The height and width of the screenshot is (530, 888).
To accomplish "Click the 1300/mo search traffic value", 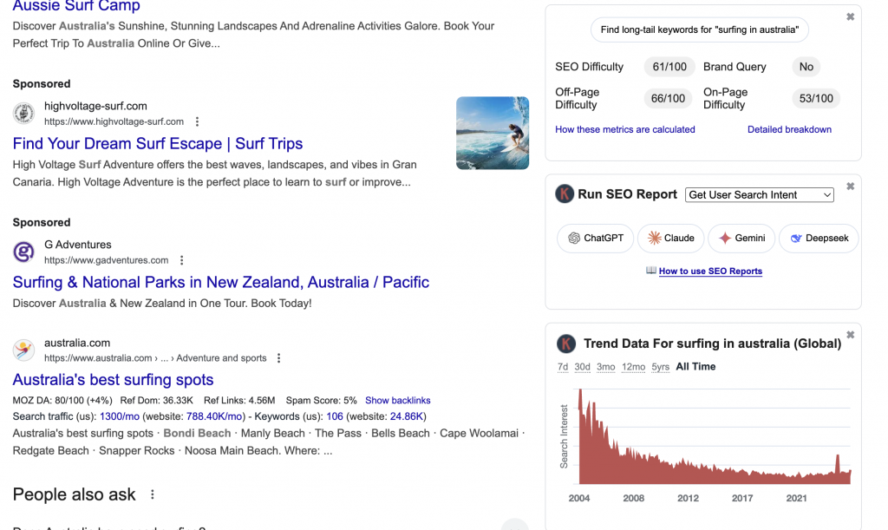I will pyautogui.click(x=120, y=416).
